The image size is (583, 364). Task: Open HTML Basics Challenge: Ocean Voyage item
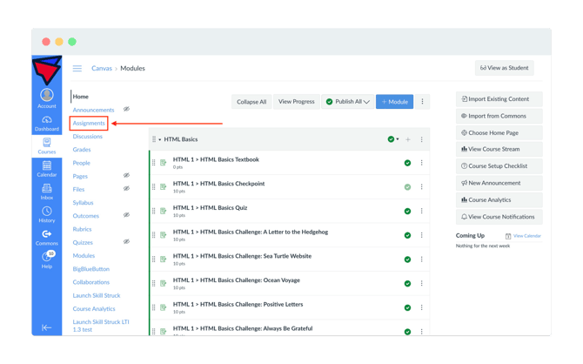237,280
